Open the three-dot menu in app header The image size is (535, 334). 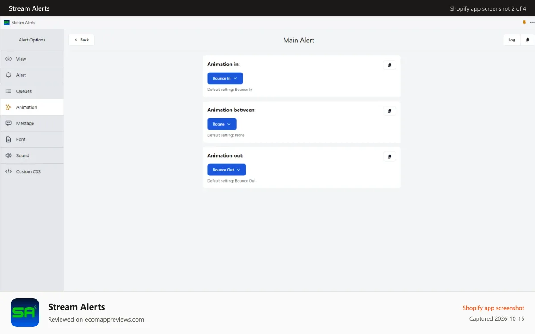coord(532,22)
